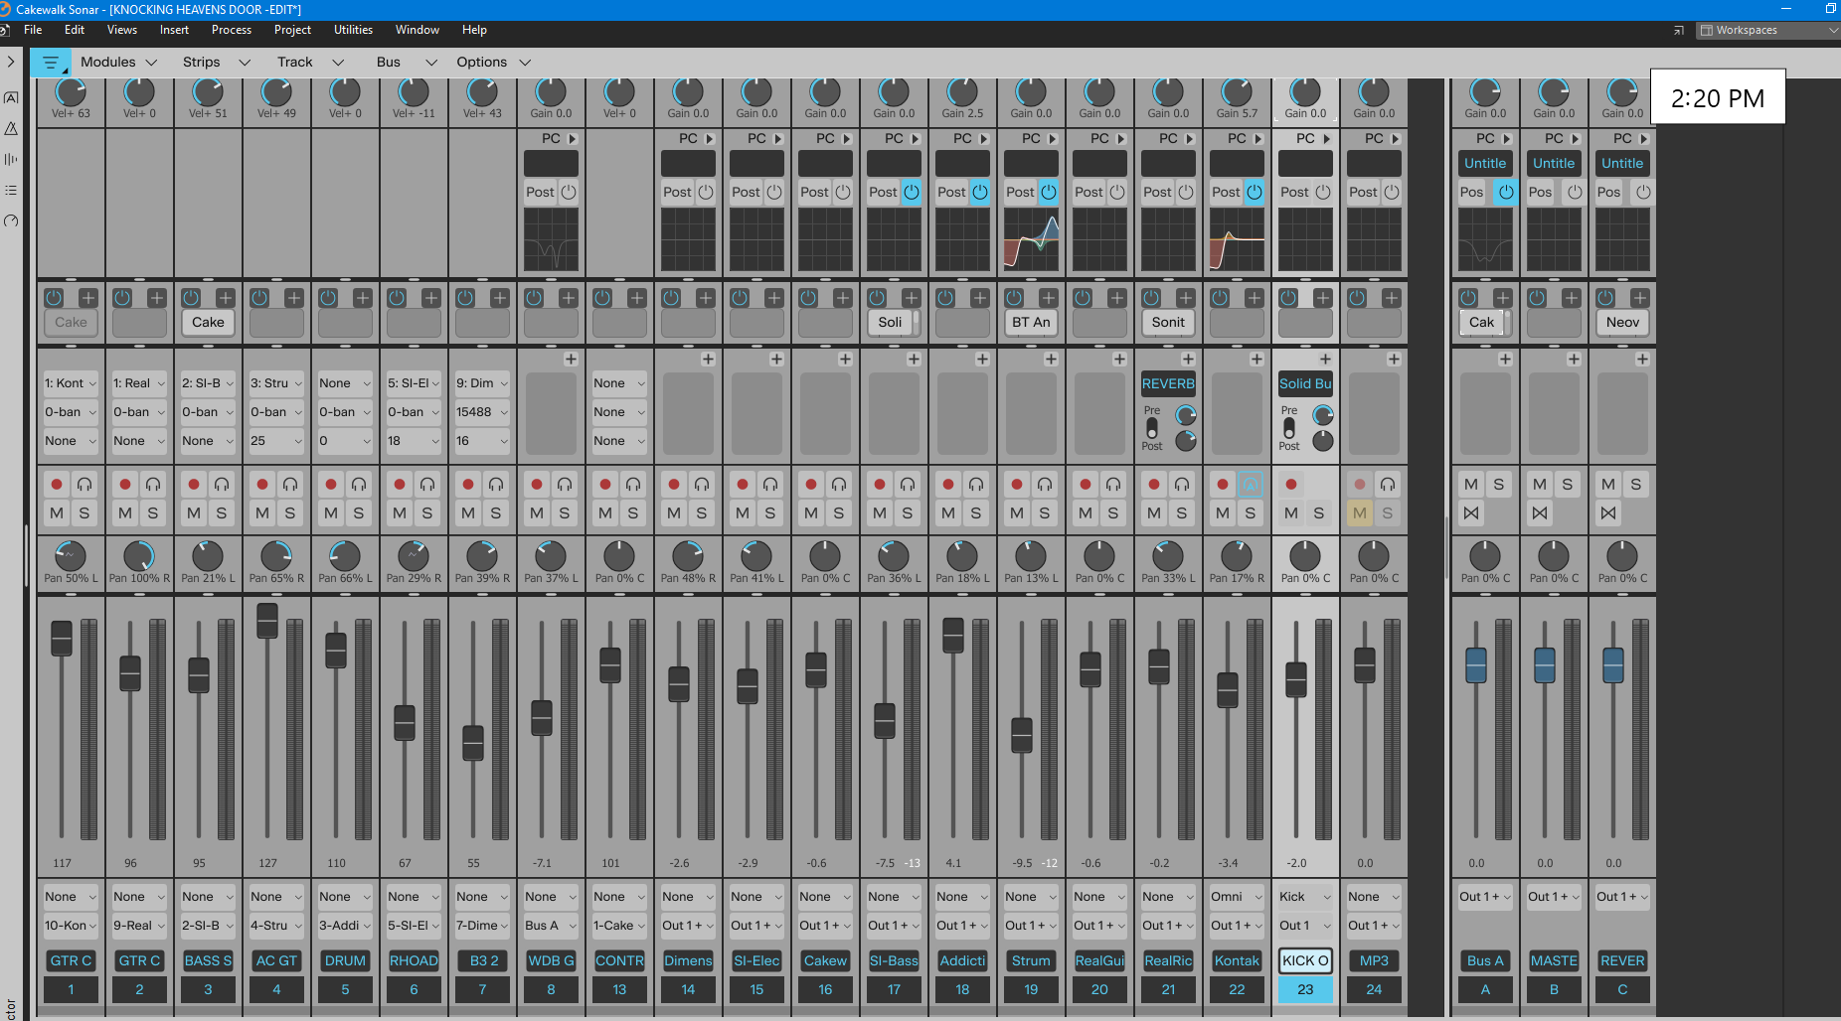Expand the 1: Kont instrument dropdown
Screen dimensions: 1841x1021
pyautogui.click(x=71, y=383)
